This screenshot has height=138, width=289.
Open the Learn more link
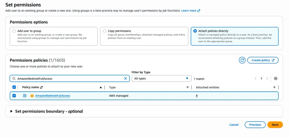pyautogui.click(x=190, y=11)
